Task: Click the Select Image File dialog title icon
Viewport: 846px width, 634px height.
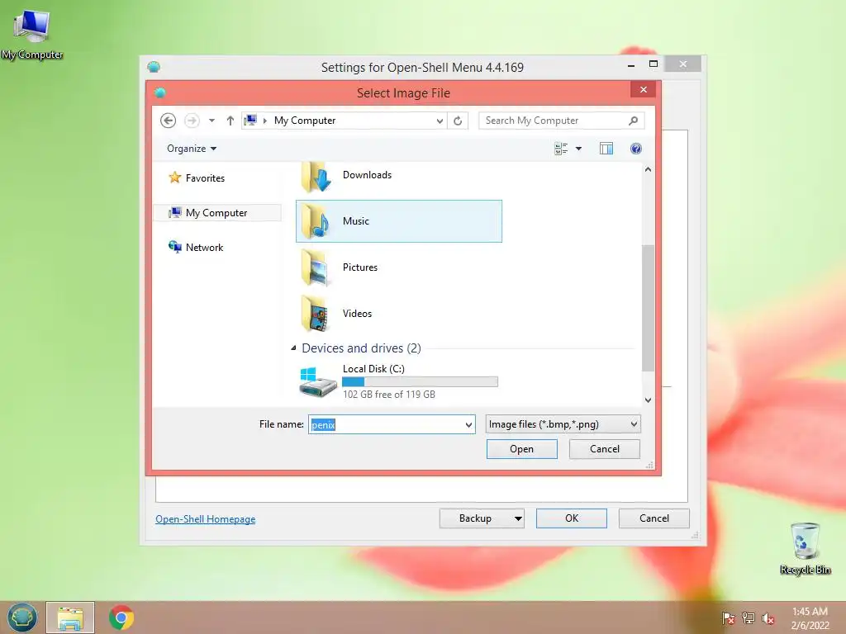Action: (159, 92)
